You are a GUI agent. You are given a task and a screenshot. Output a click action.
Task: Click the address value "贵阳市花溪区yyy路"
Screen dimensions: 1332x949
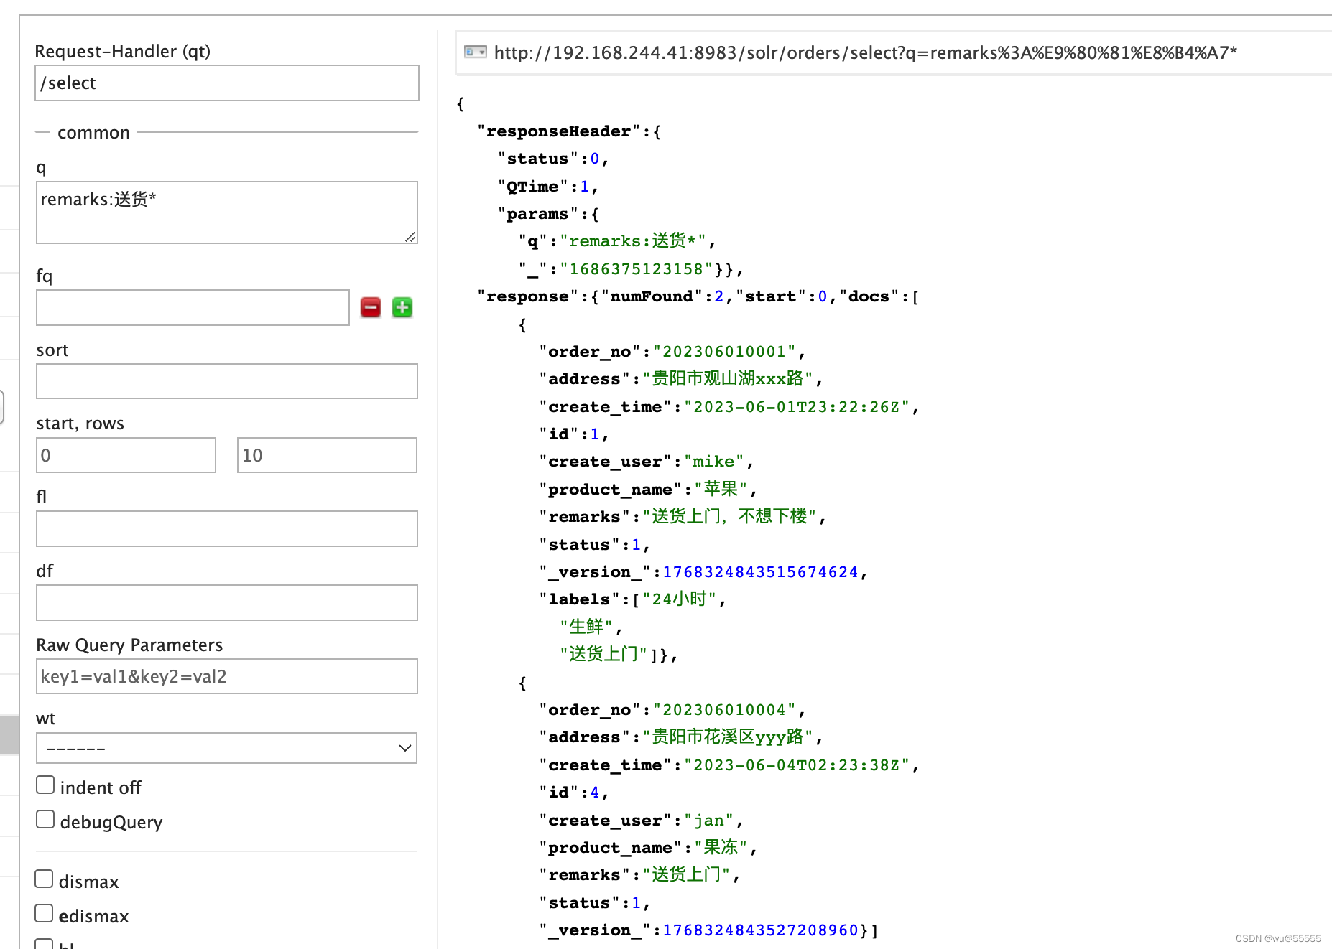click(728, 737)
